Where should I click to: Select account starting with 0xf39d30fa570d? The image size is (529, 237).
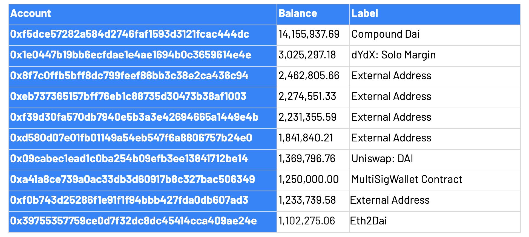(134, 117)
